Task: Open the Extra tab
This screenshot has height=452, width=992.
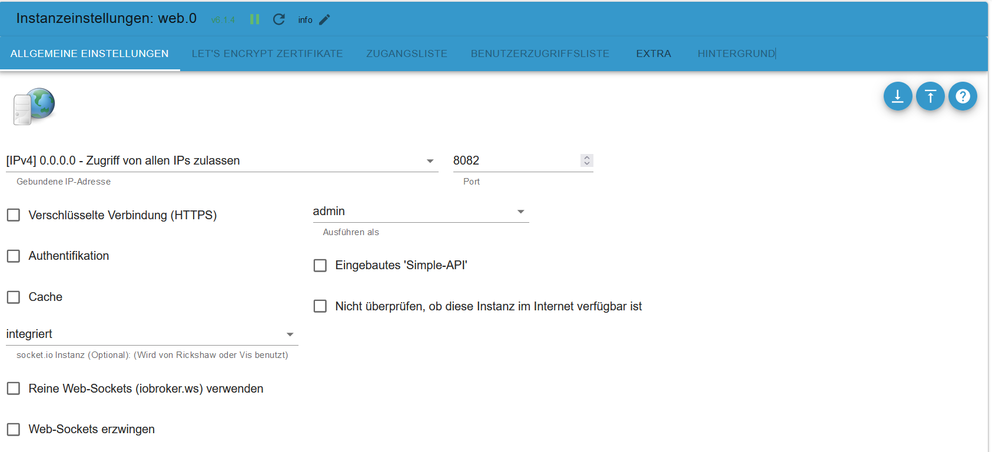Action: (653, 53)
